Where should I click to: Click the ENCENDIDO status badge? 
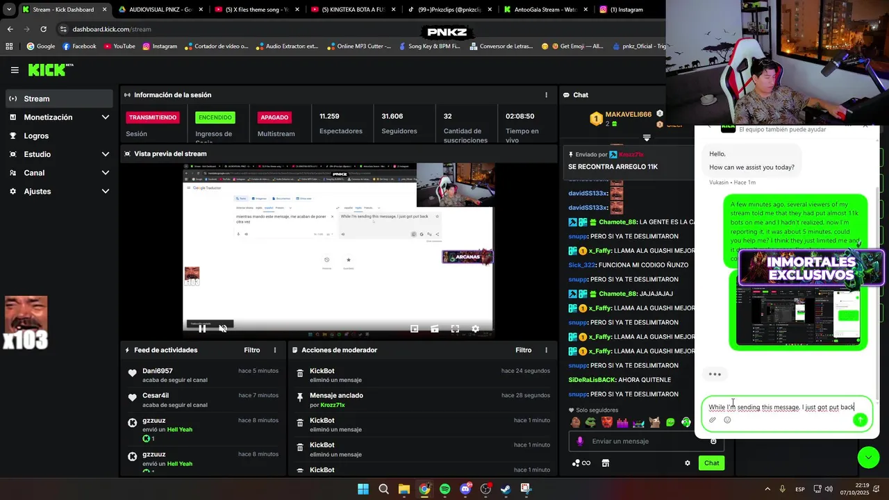215,117
